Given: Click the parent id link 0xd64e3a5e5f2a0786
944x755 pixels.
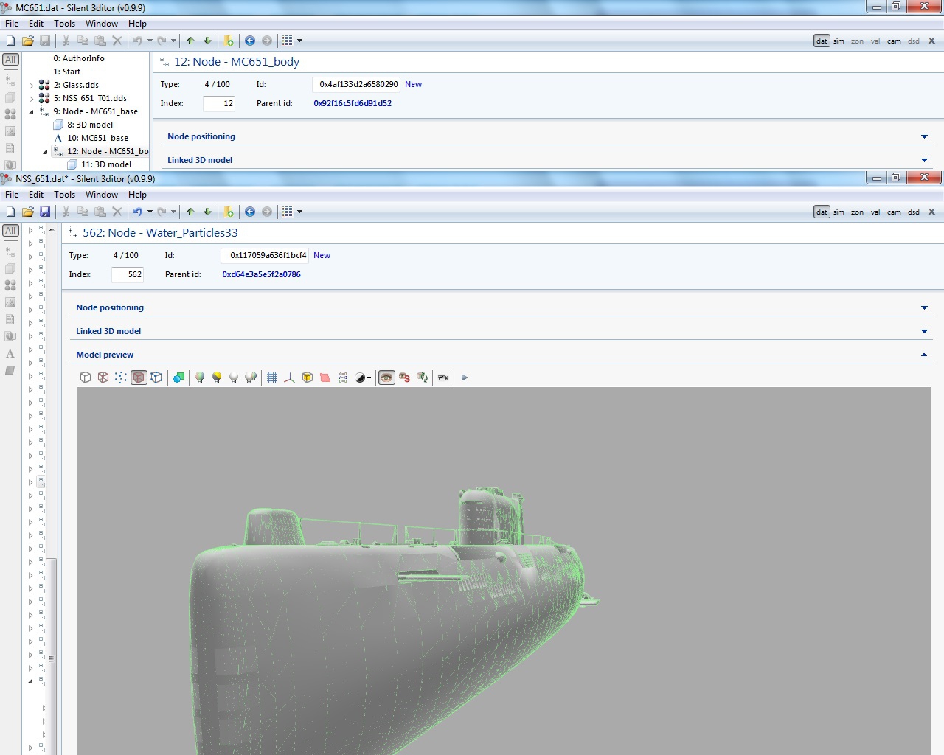Looking at the screenshot, I should point(261,274).
